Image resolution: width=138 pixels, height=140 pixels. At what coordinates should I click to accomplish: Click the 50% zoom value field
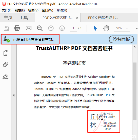pos(119,28)
